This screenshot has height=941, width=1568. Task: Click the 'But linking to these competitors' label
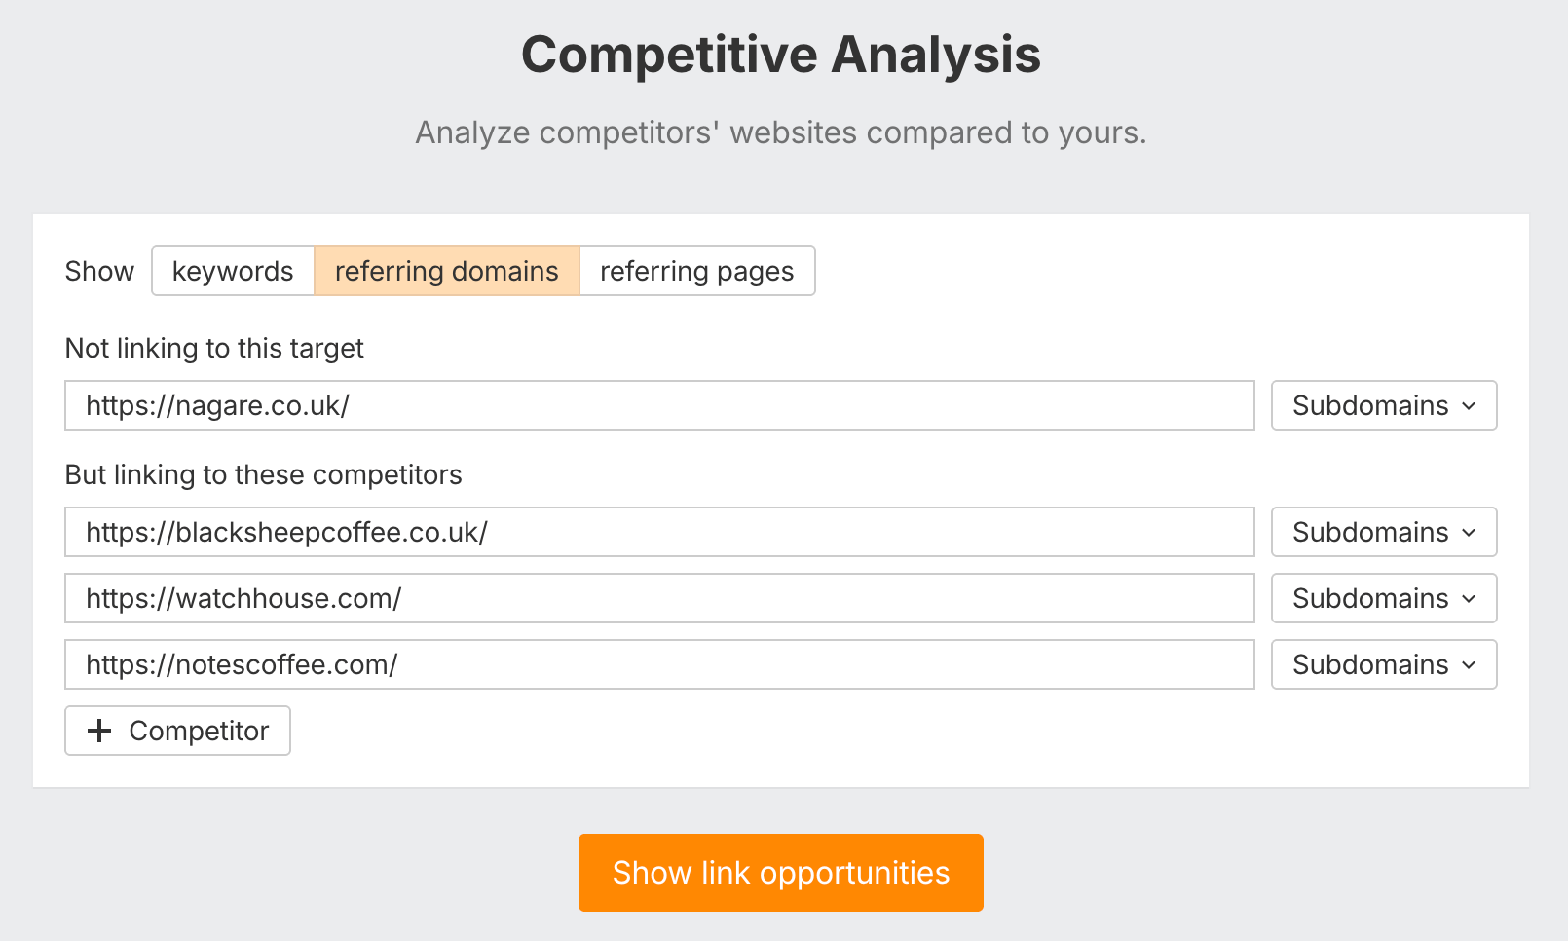(x=263, y=474)
